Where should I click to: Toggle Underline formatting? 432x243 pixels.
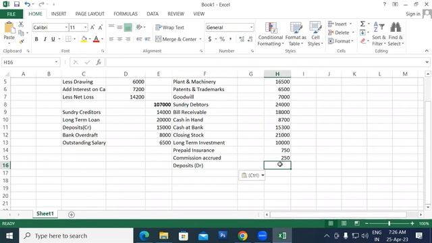click(53, 39)
